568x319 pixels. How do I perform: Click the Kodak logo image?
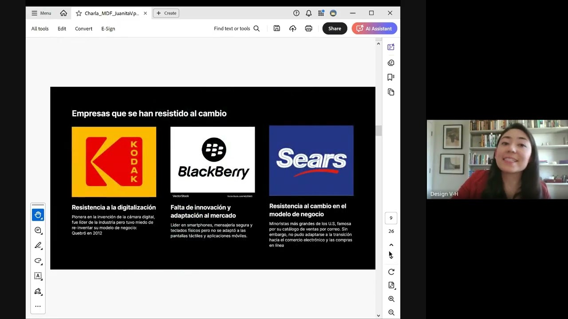[114, 162]
